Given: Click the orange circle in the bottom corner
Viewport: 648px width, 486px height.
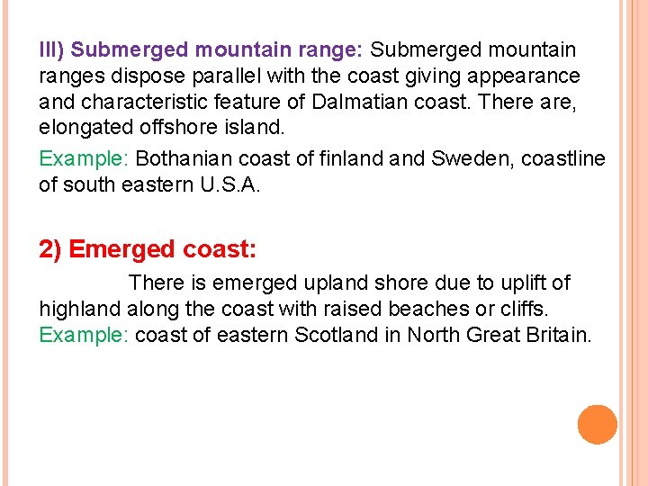Looking at the screenshot, I should point(598,425).
